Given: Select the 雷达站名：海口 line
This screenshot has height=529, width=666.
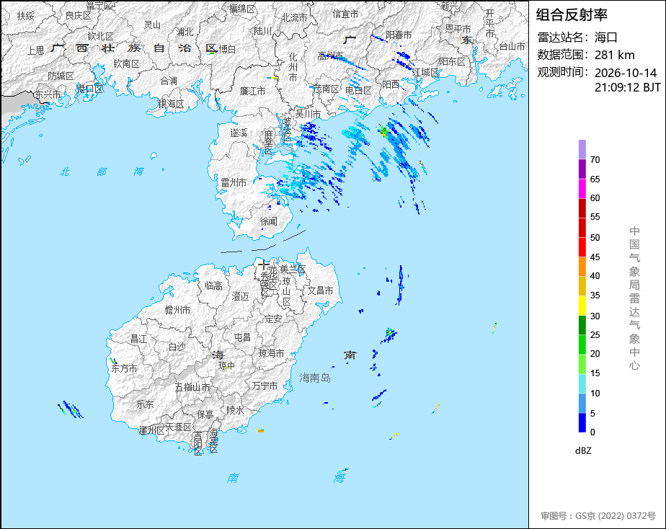Looking at the screenshot, I should (x=577, y=37).
